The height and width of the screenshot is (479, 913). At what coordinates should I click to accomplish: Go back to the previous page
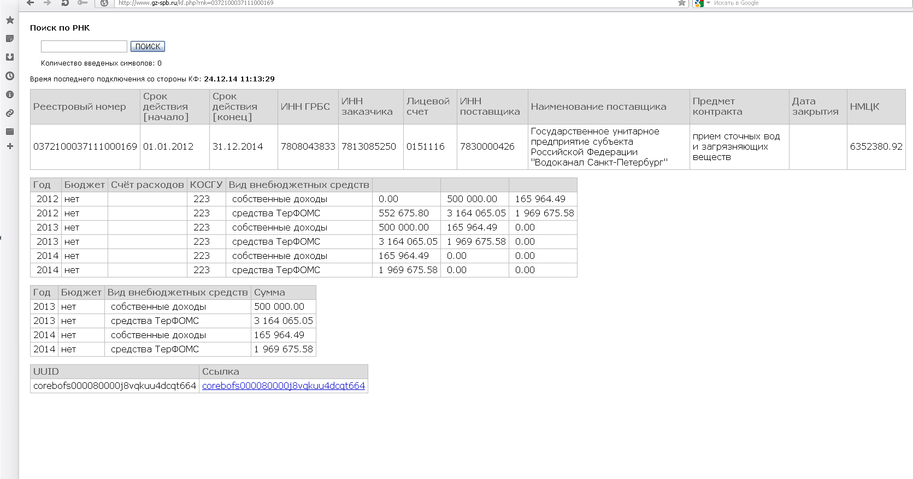31,3
